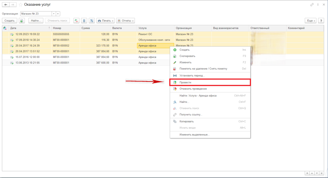Screen dimensions: 328x178
Task: Open Дт/Кт postings icon in toolbar
Action: (x=76, y=21)
